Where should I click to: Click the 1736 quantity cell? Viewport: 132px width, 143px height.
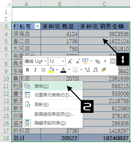(59, 41)
